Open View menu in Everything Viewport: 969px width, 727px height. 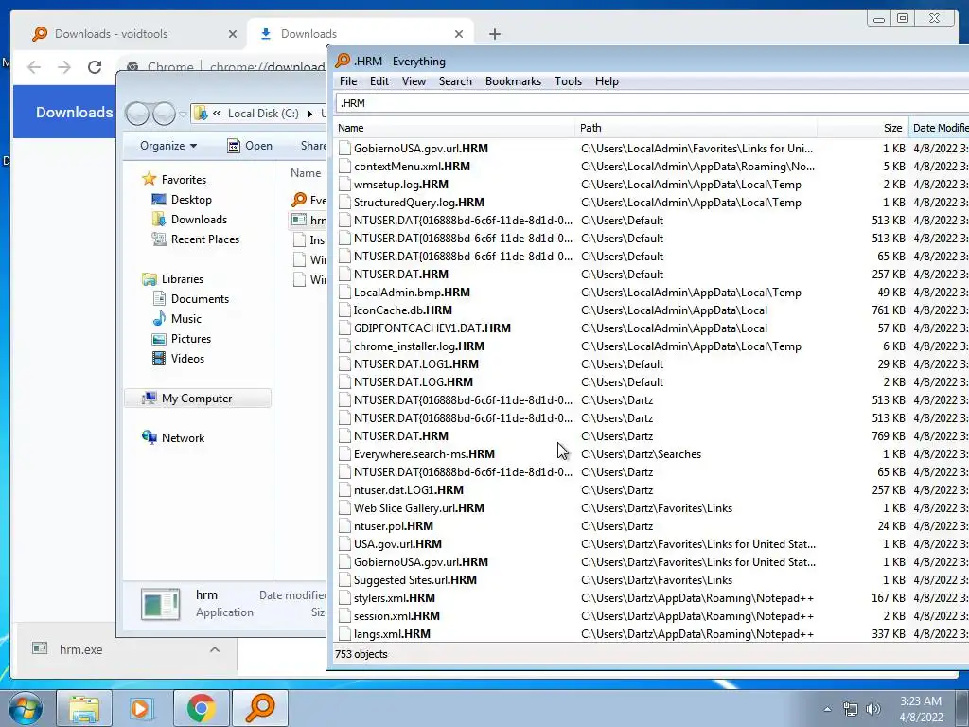point(414,81)
